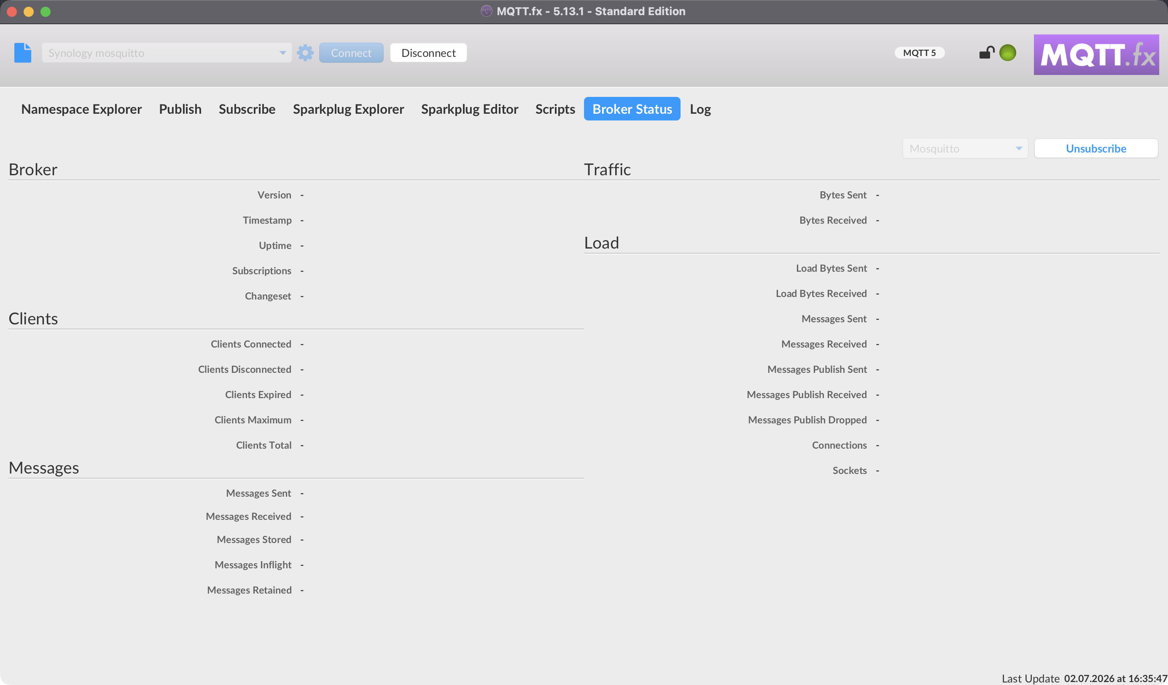Click the Bytes Received label
Screen dimensions: 1168x685
click(833, 220)
